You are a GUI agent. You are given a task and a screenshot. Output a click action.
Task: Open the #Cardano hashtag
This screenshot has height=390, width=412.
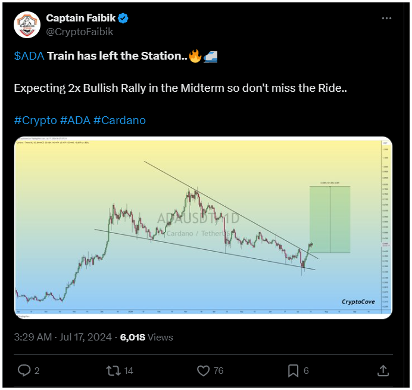click(120, 120)
